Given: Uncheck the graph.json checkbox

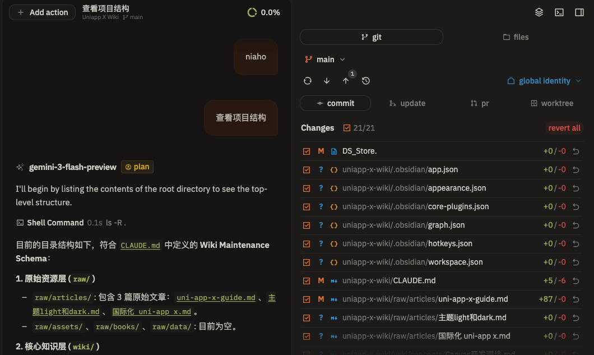Looking at the screenshot, I should tap(307, 225).
